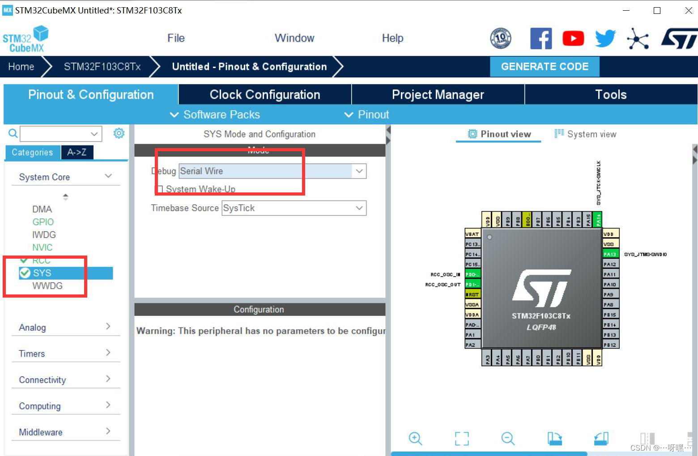
Task: Open the YouTube channel icon
Action: click(x=573, y=38)
